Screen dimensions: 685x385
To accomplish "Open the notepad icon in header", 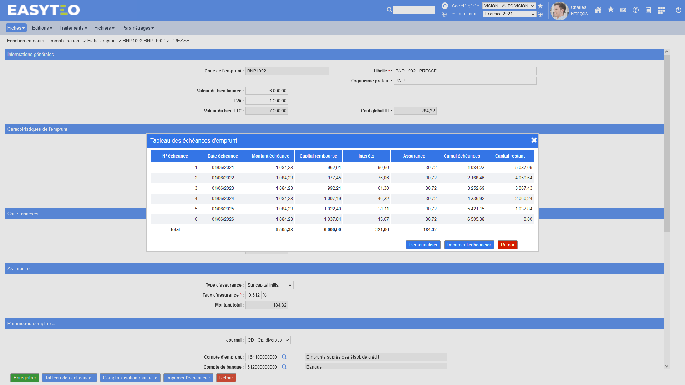I will [x=648, y=10].
